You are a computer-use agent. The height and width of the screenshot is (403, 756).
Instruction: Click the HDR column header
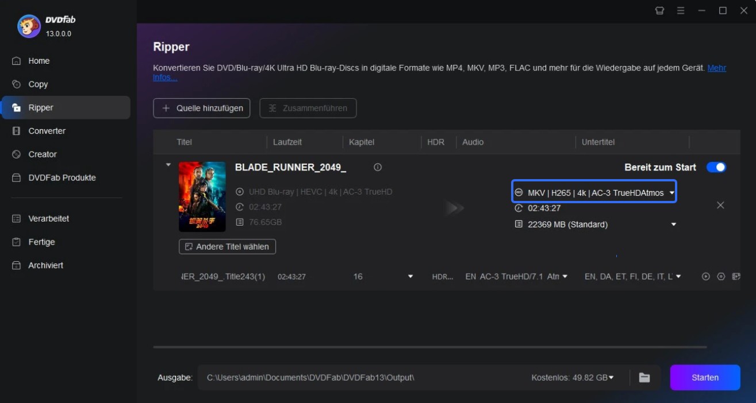(436, 142)
